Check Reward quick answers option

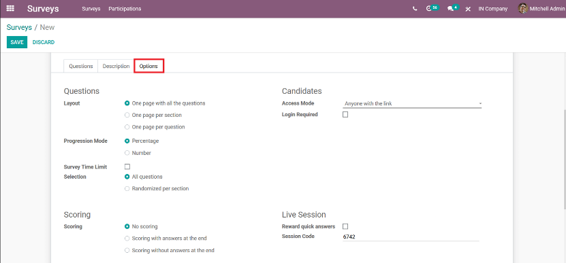pyautogui.click(x=345, y=226)
